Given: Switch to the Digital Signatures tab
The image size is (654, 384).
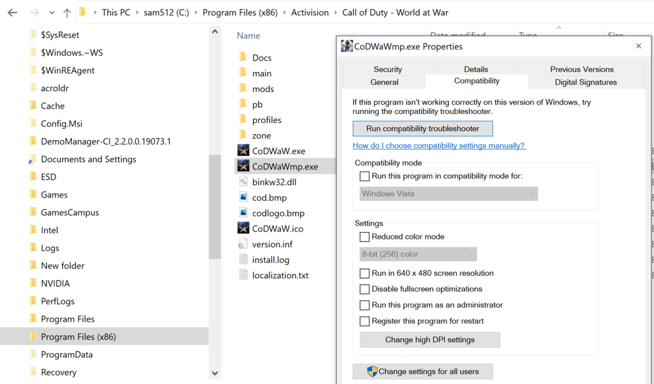Looking at the screenshot, I should tap(585, 82).
